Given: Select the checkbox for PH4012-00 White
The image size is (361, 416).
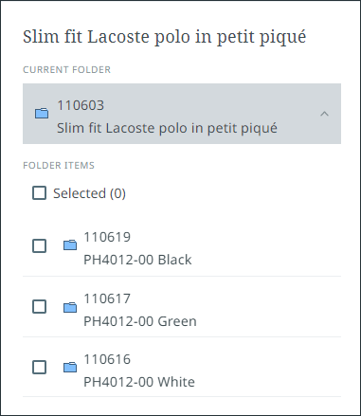Looking at the screenshot, I should [39, 367].
